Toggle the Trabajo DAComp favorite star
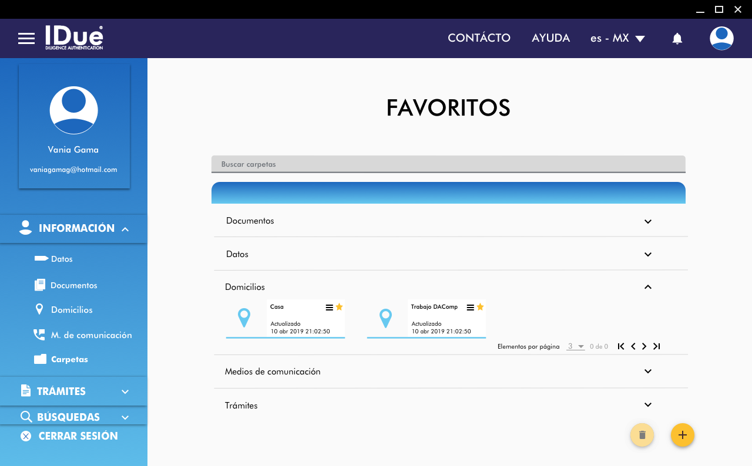The height and width of the screenshot is (466, 752). pos(480,307)
